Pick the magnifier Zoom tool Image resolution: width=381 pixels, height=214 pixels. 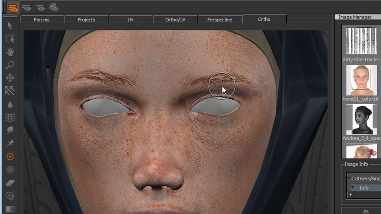tap(10, 65)
